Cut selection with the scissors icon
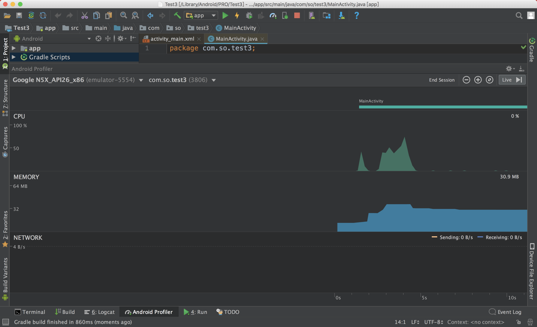 [x=85, y=16]
